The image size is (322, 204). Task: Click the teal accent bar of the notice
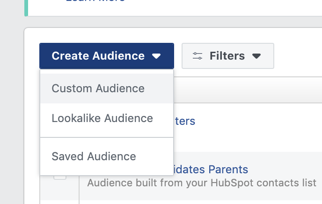(x=26, y=7)
